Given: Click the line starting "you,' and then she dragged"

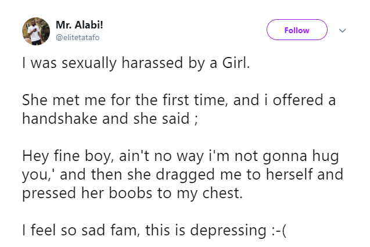Looking at the screenshot, I should 181,175.
